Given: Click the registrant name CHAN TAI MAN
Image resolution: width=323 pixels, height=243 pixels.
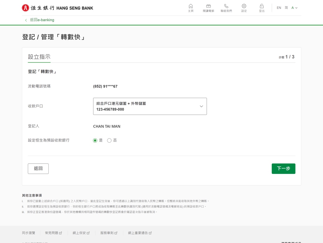Looking at the screenshot, I should [107, 126].
